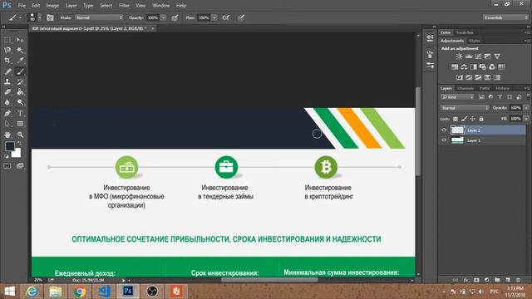
Task: Open layer Fill dropdown arrow
Action: point(526,119)
